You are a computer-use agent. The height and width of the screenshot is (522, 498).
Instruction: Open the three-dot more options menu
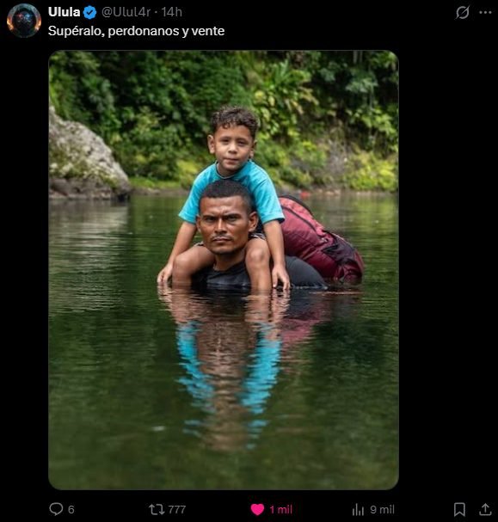point(485,13)
